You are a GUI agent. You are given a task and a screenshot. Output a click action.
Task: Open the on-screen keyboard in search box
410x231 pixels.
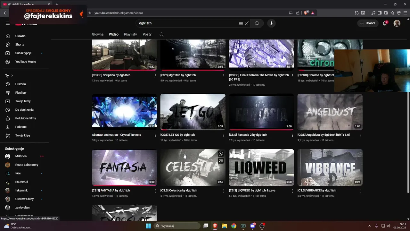pyautogui.click(x=241, y=23)
